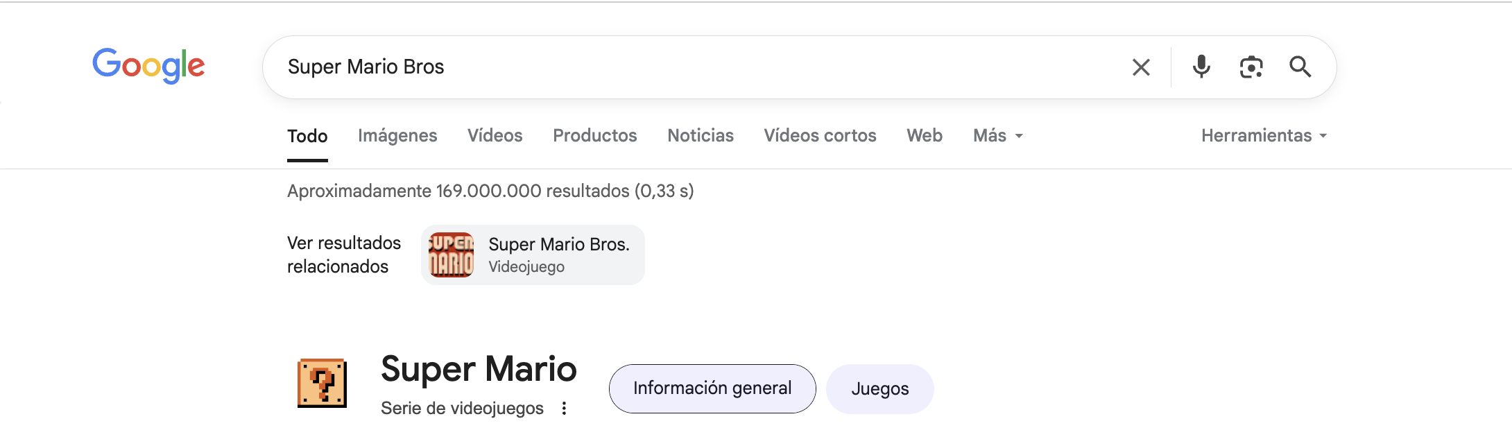Click the Google logo
The height and width of the screenshot is (437, 1512).
pos(148,66)
